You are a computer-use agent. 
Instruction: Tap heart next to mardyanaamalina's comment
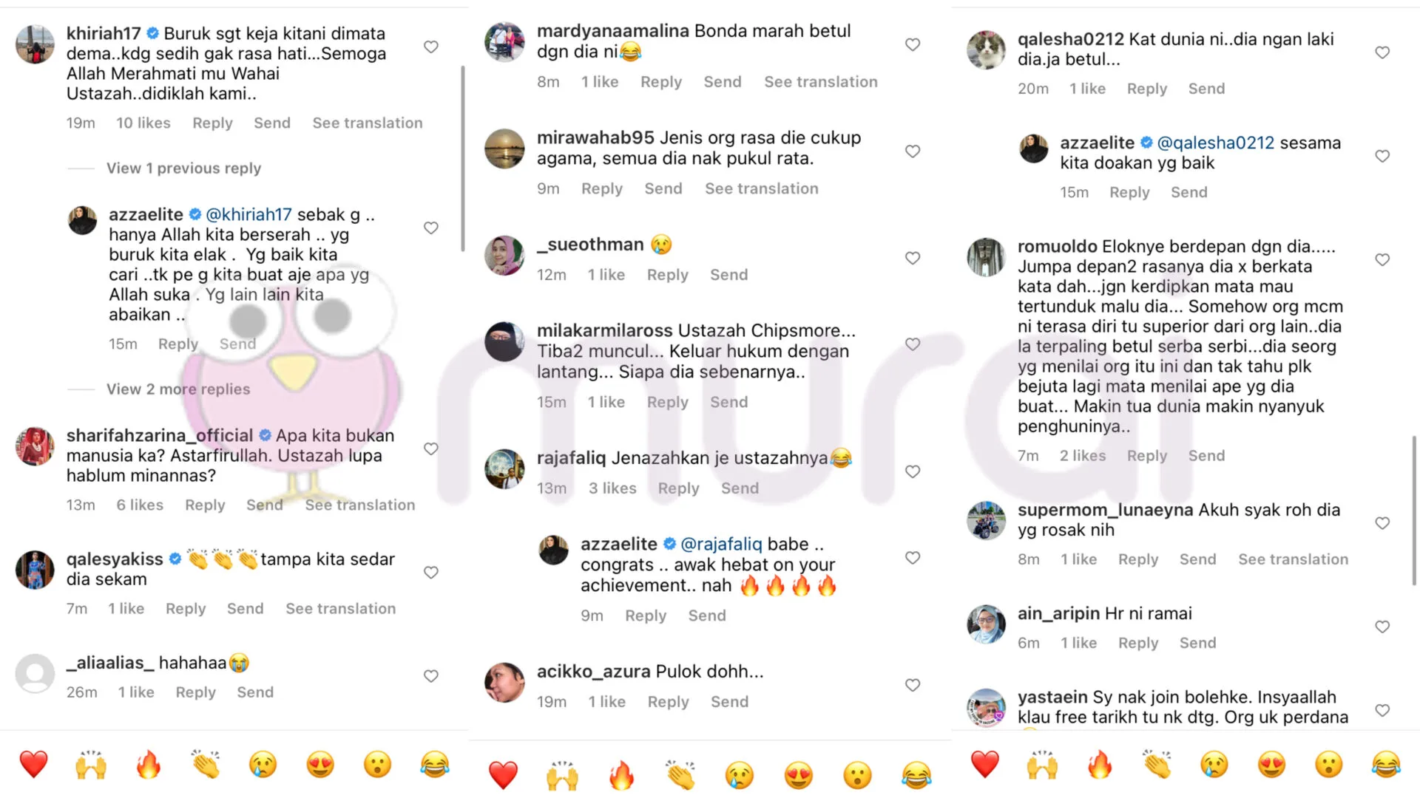coord(913,45)
